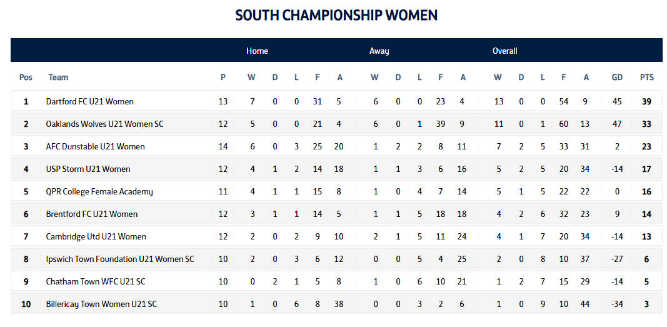Open Dartford FC U21 Women team link

click(89, 101)
